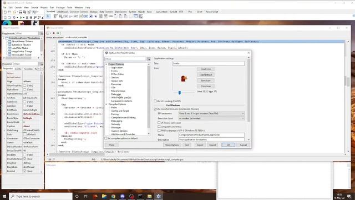Click the Load Icon button
This screenshot has height=200, width=355.
pos(206,69)
